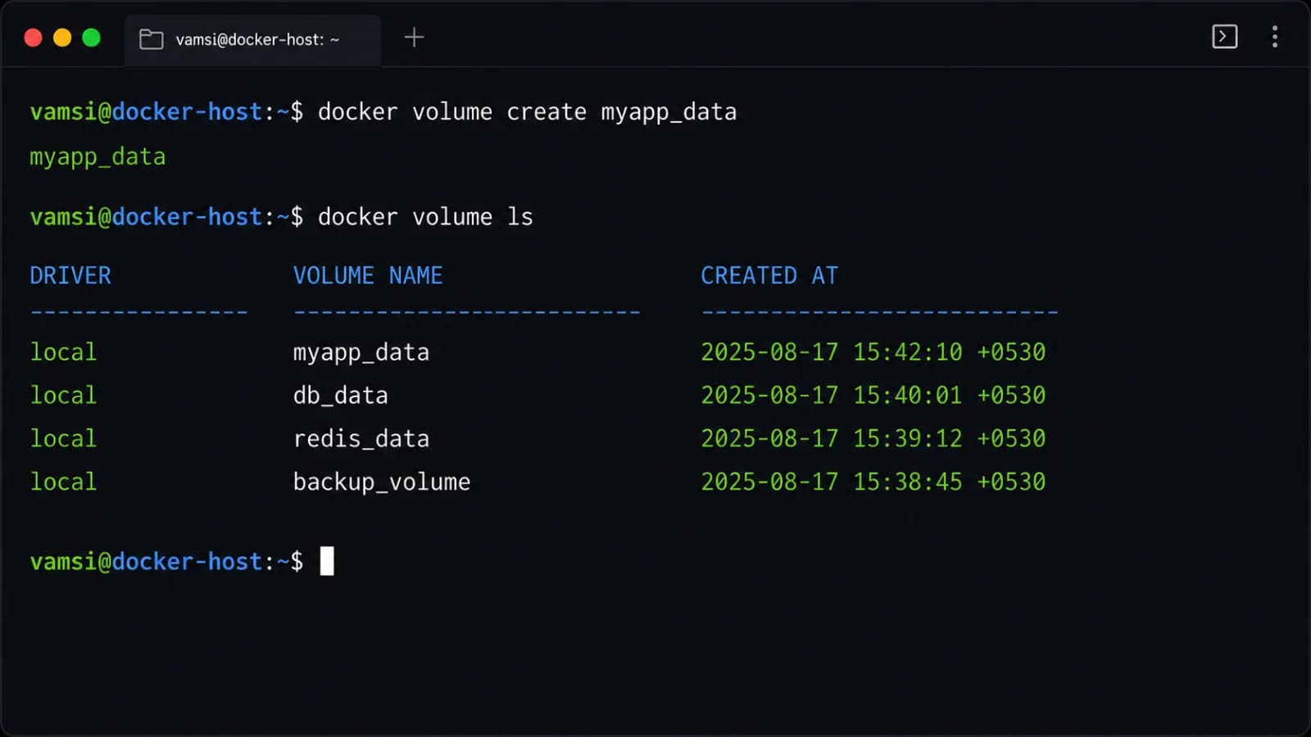Viewport: 1311px width, 737px height.
Task: Click the last empty vamsi@docker-host prompt
Action: click(166, 562)
